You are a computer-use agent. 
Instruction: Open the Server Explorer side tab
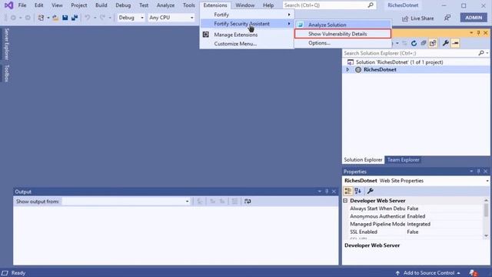click(x=7, y=44)
